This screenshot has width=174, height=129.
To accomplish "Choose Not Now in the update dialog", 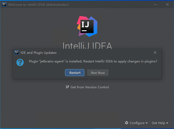I will (98, 73).
